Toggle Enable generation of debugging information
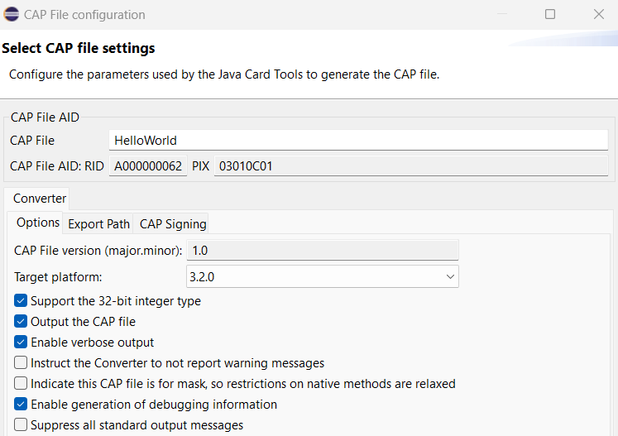Image resolution: width=618 pixels, height=436 pixels. [21, 404]
